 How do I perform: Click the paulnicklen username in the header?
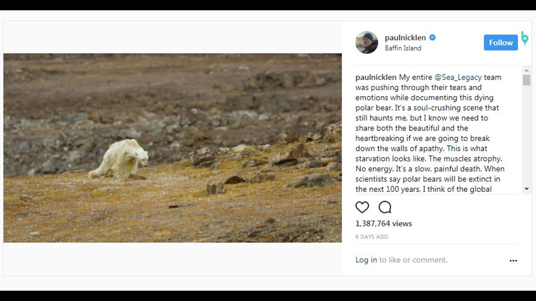[x=405, y=38]
